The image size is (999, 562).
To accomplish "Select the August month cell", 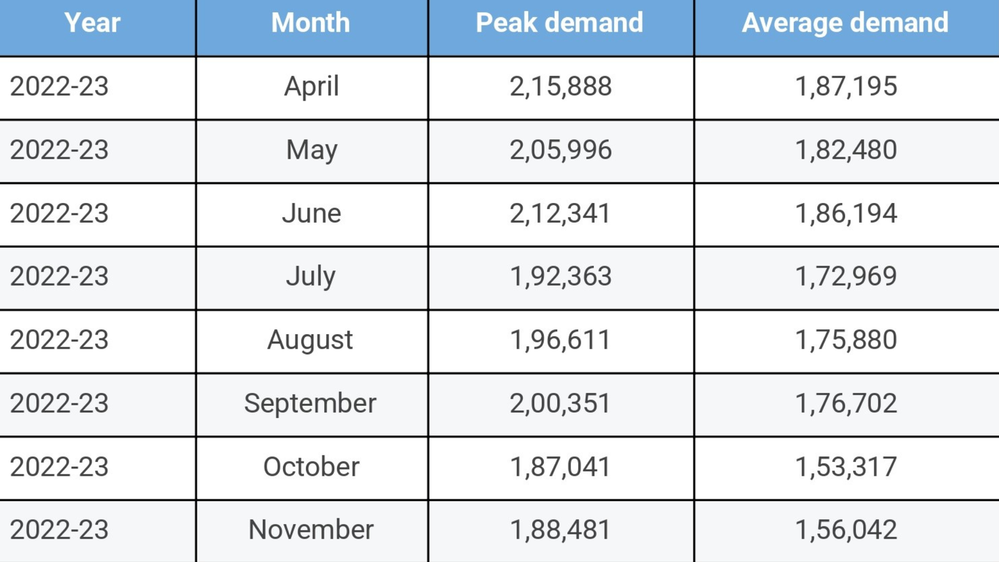I will pyautogui.click(x=310, y=340).
